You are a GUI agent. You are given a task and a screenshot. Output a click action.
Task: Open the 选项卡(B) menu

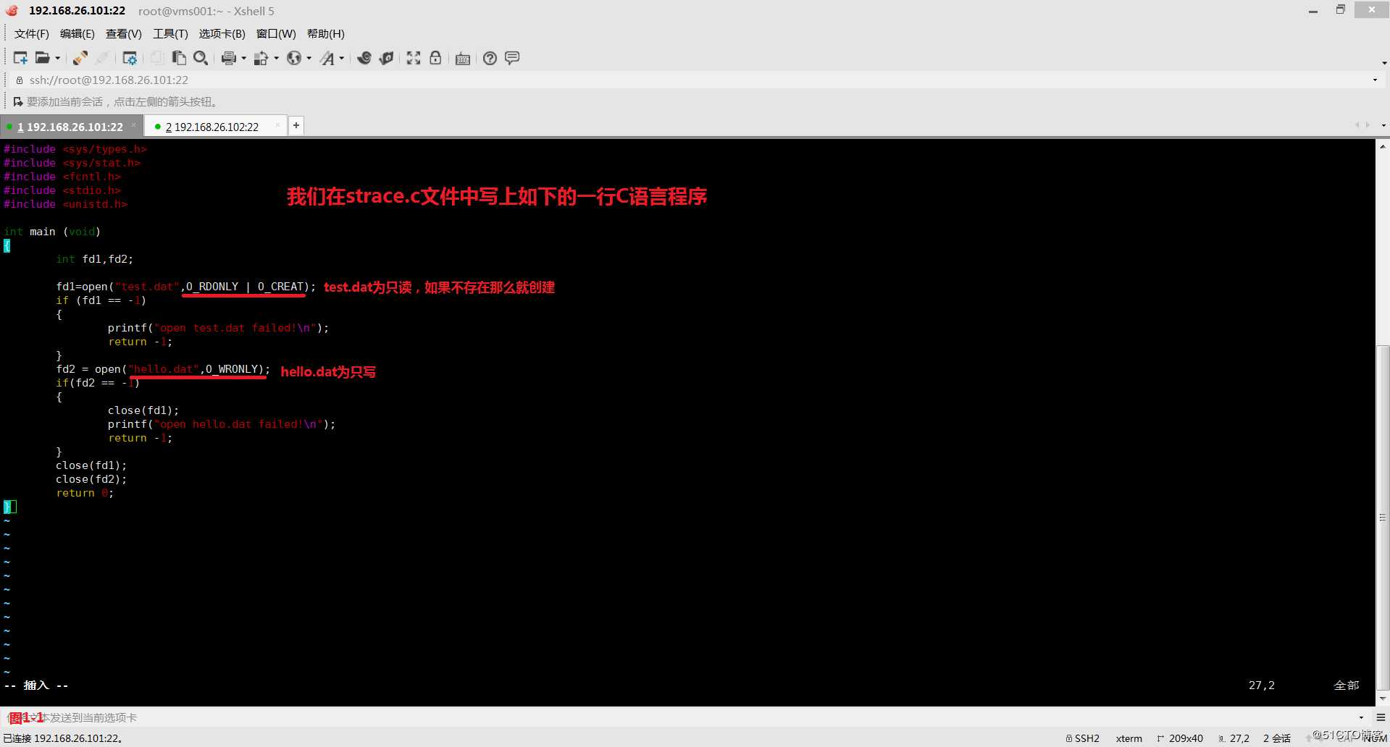pos(222,34)
